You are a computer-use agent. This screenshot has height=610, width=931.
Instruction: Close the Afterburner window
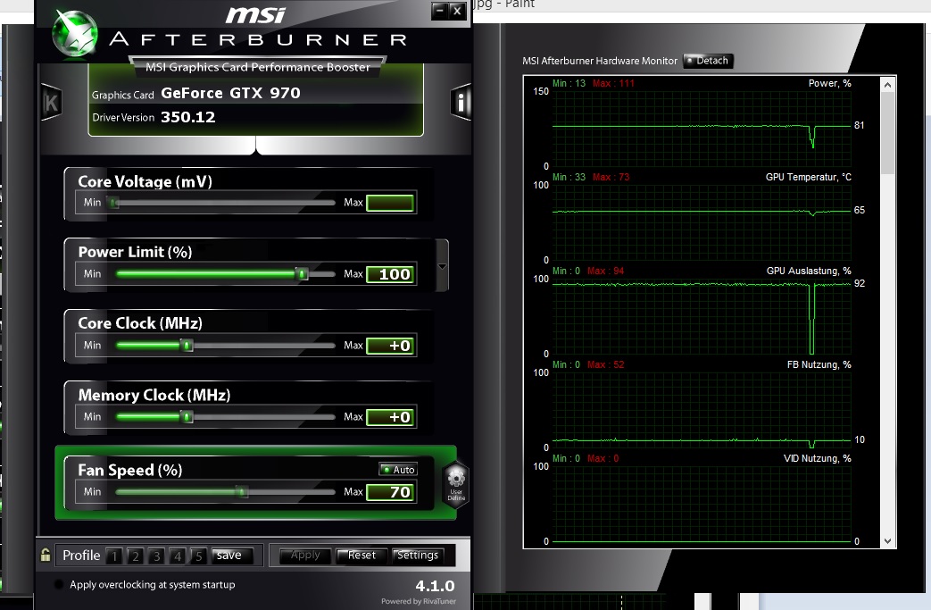tap(457, 10)
